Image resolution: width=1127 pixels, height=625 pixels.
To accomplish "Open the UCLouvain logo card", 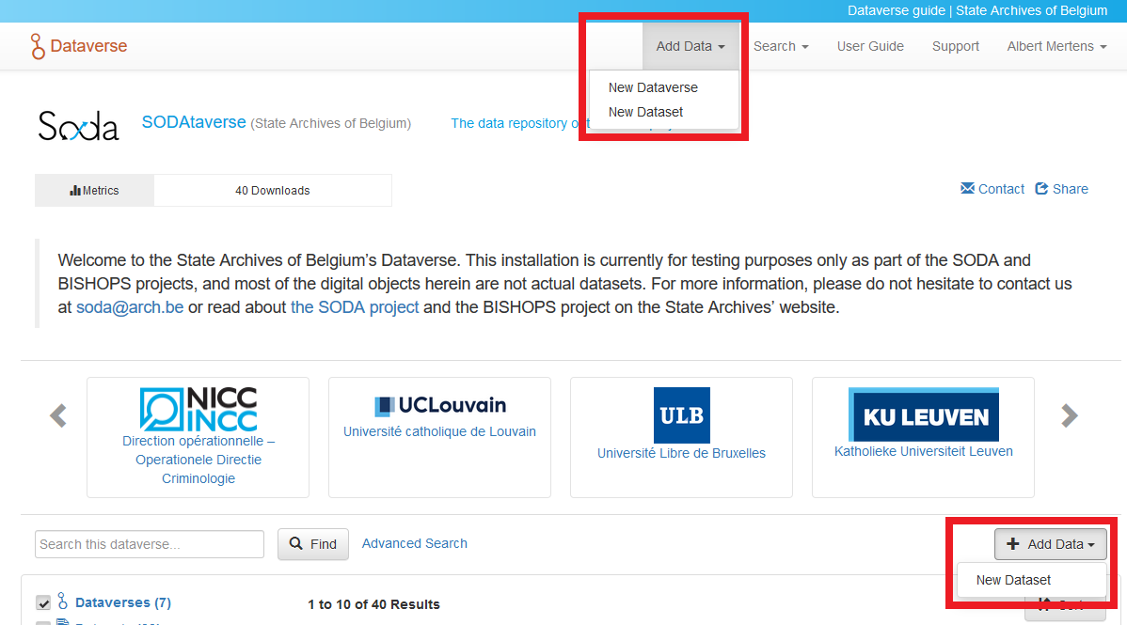I will 440,405.
